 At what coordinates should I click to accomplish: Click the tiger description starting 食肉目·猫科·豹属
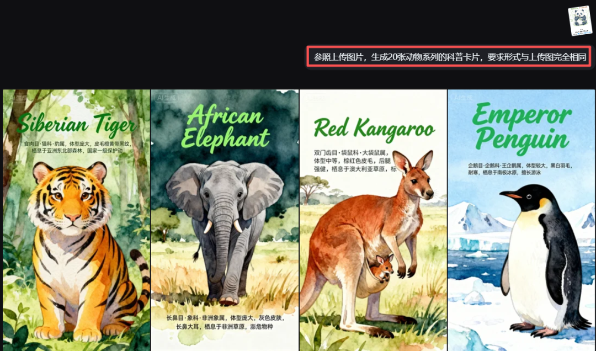(x=77, y=147)
